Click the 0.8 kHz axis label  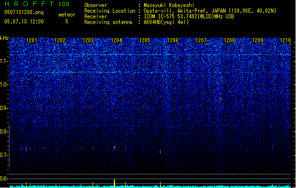click(4, 132)
